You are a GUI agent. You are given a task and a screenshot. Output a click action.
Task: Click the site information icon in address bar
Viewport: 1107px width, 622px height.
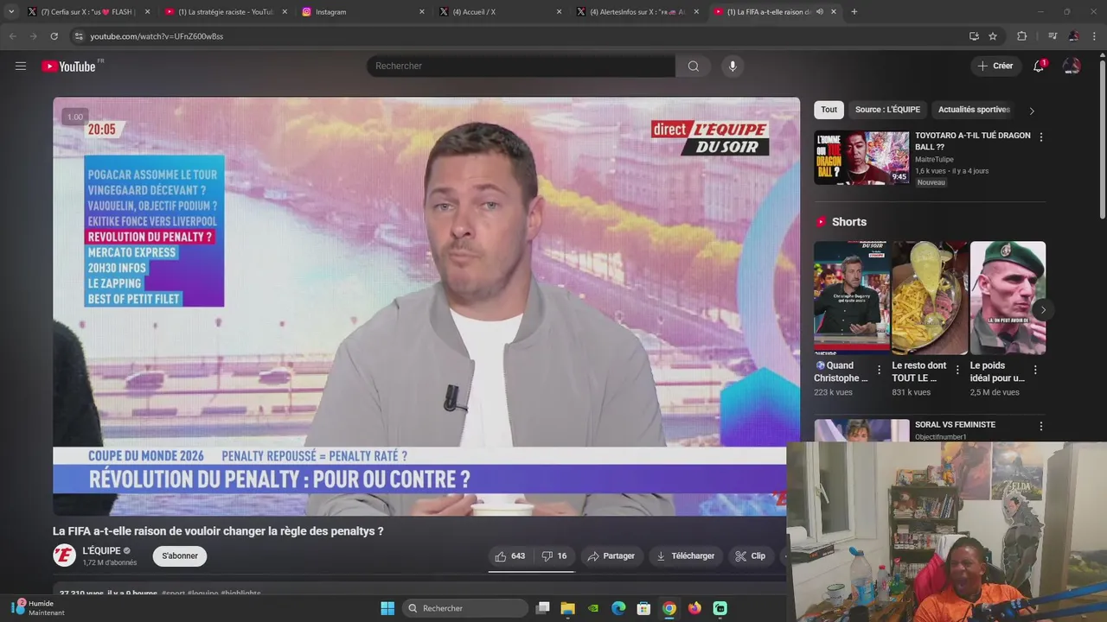click(79, 36)
